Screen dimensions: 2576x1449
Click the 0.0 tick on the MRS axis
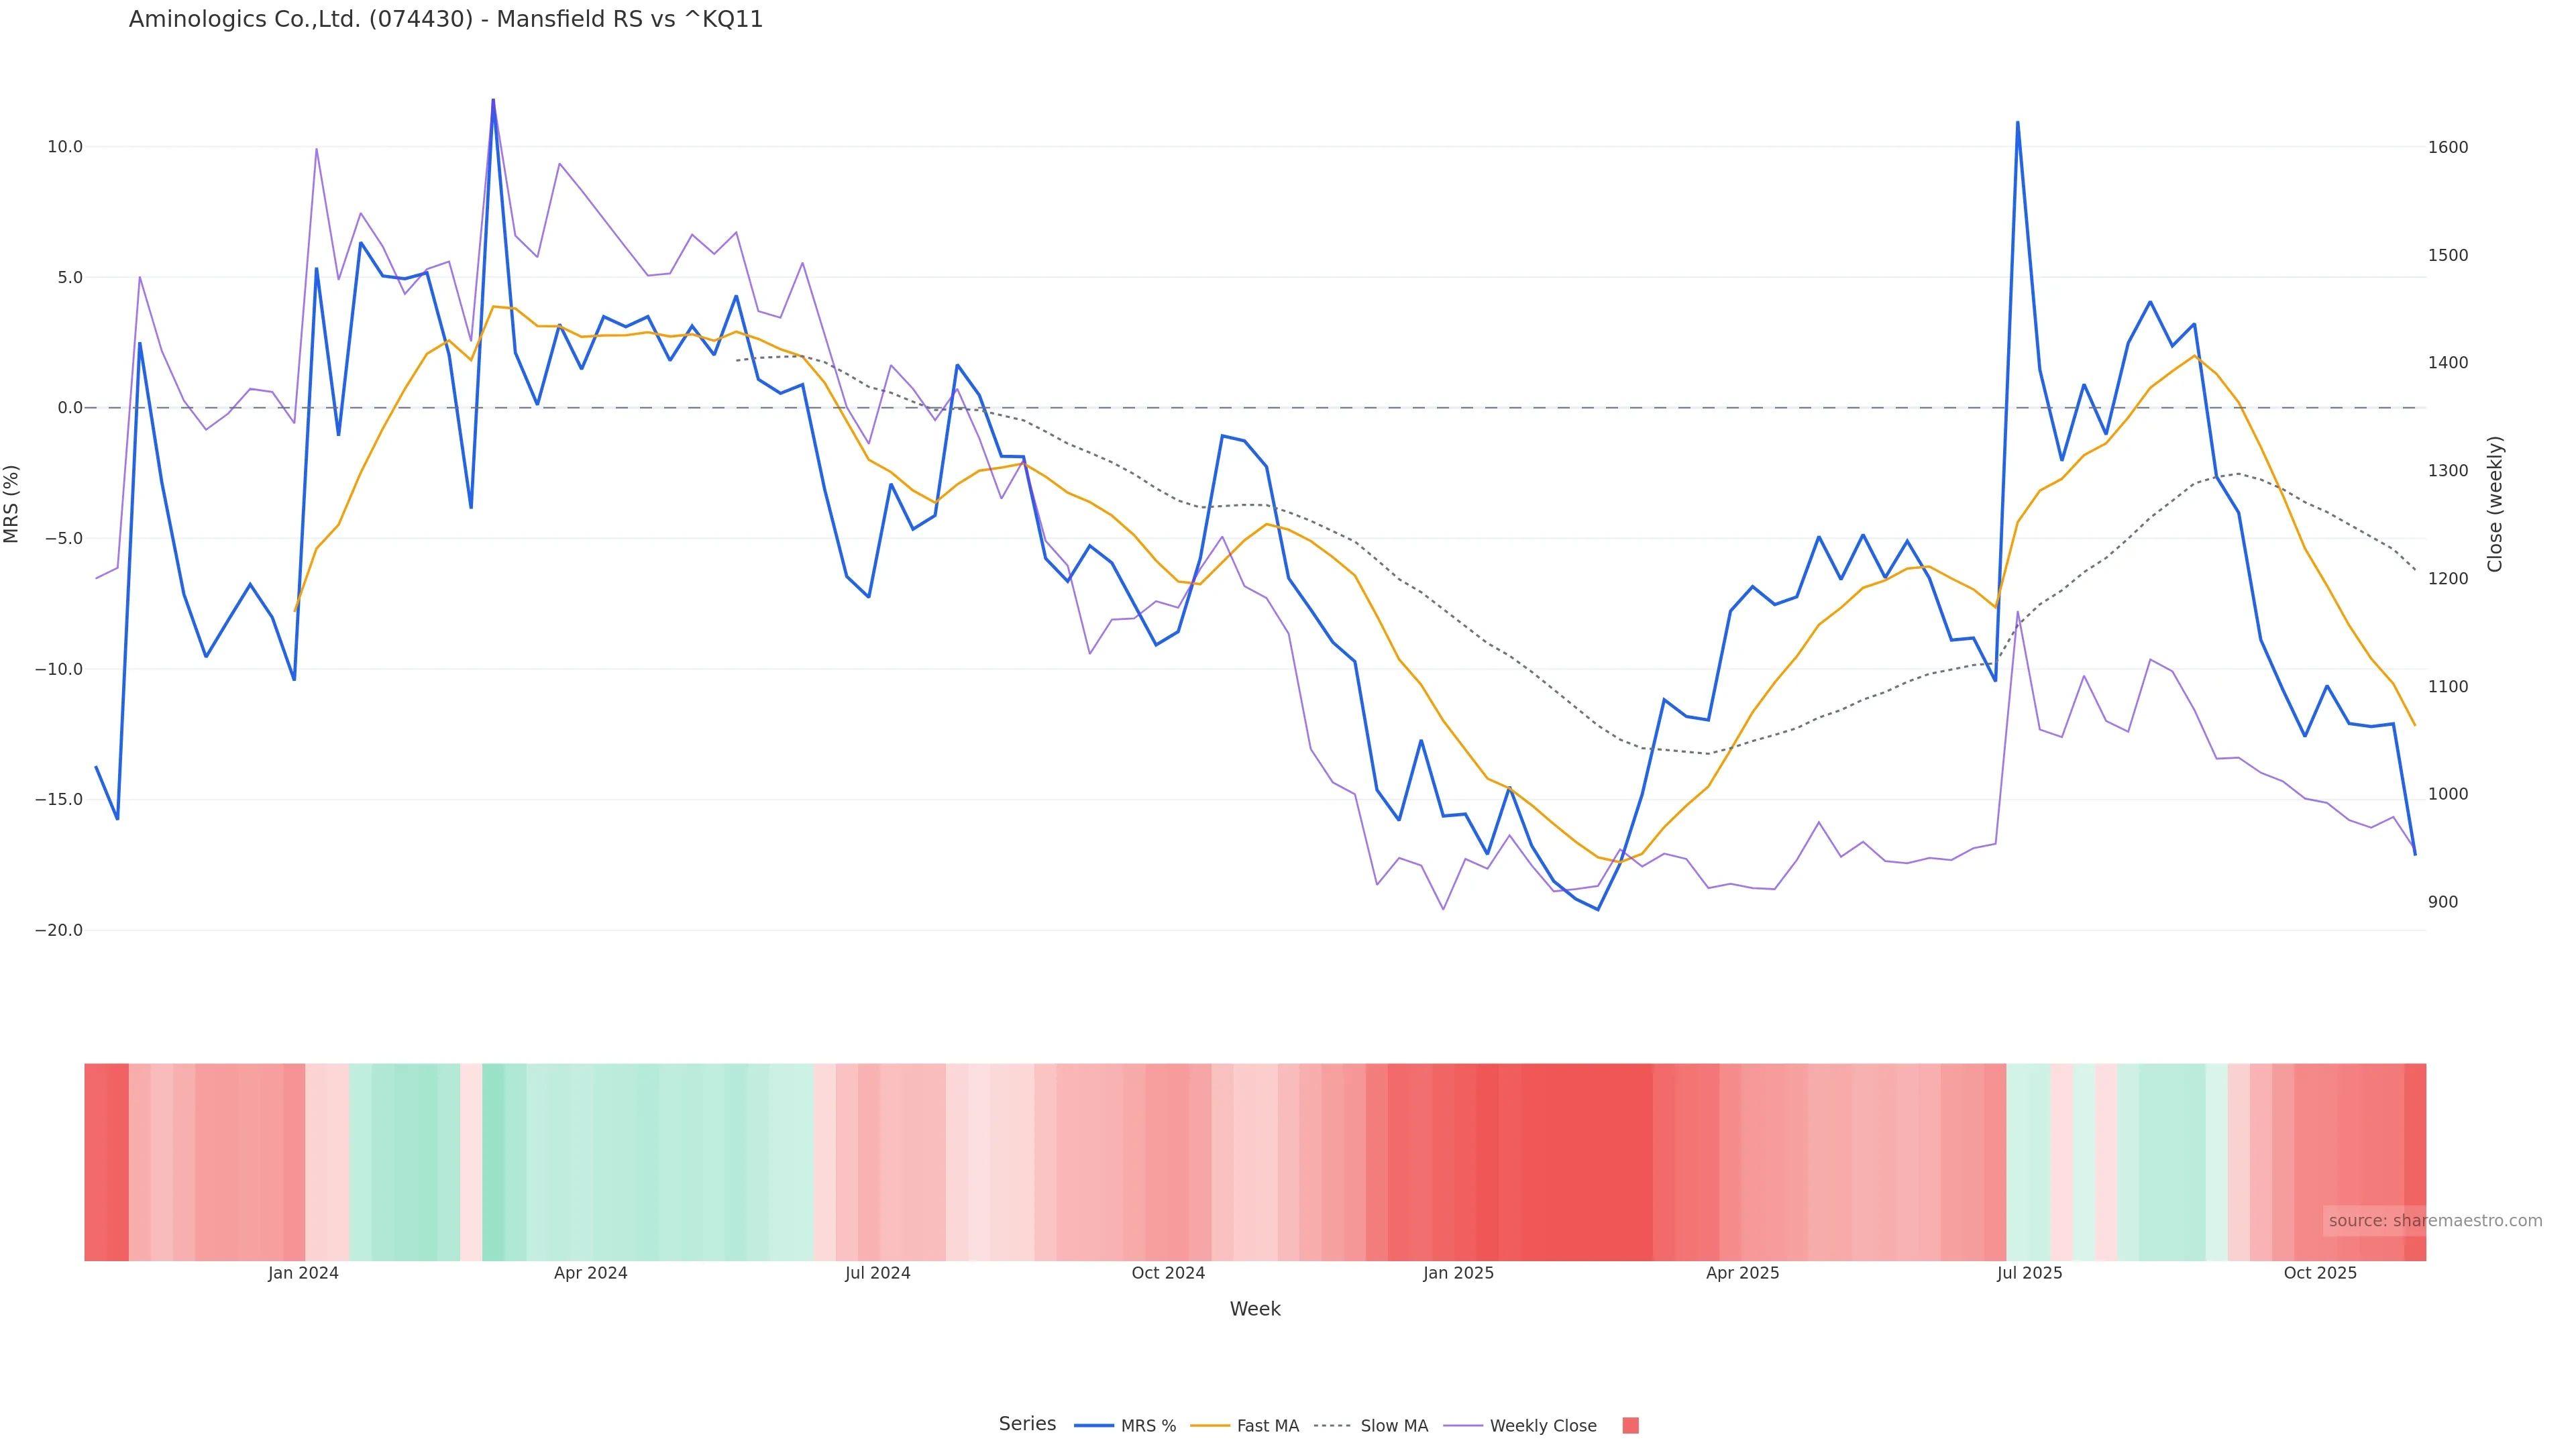click(70, 408)
